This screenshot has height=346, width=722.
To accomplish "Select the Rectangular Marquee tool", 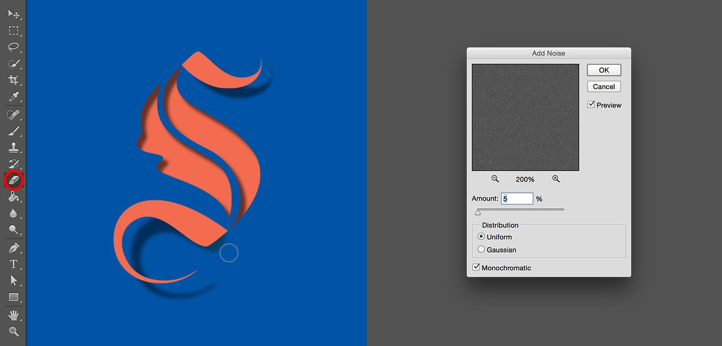I will 13,31.
